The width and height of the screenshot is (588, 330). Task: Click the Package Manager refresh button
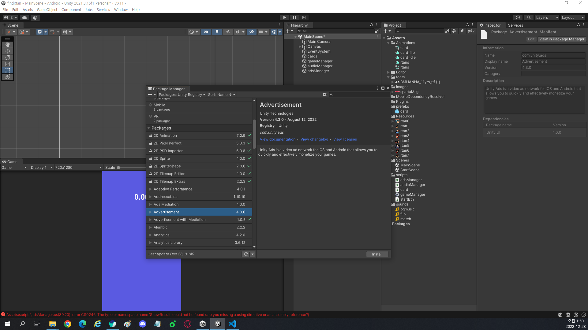(246, 254)
